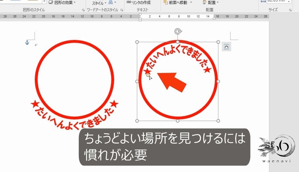Open the 配置 align dropdown
Screen dimensions: 299x172
(211, 2)
